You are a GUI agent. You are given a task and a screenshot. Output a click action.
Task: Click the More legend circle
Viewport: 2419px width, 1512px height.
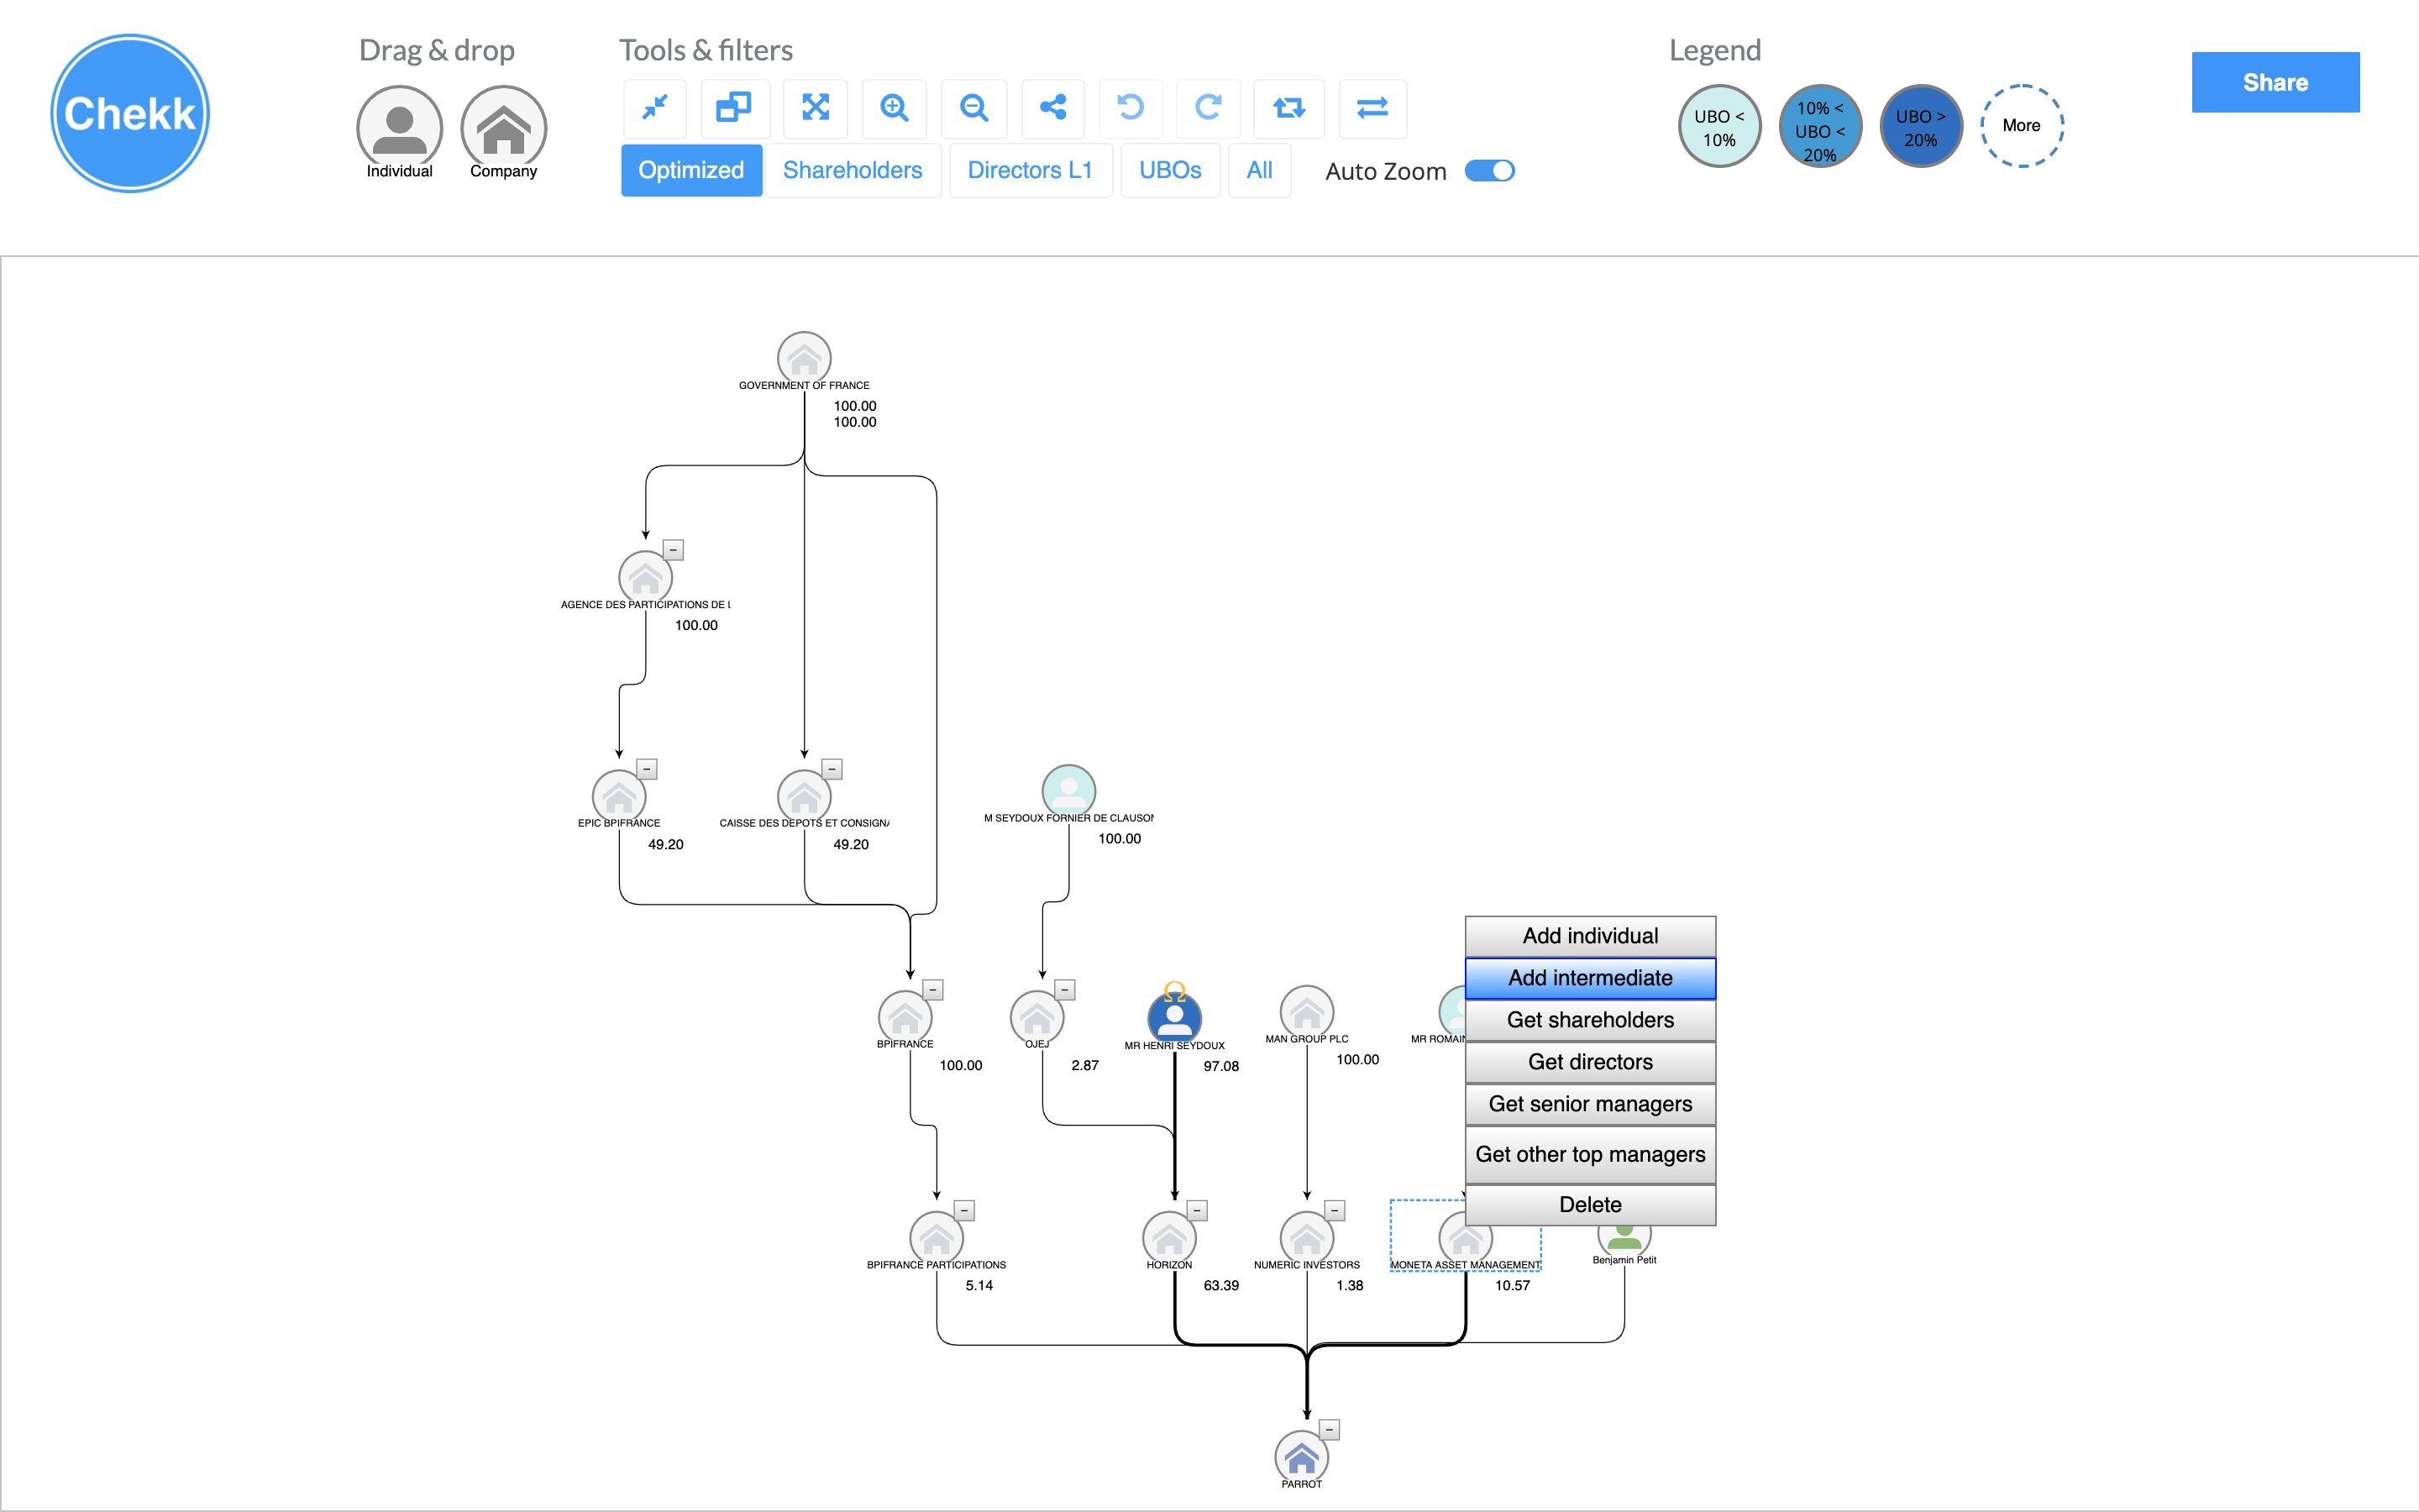2023,126
